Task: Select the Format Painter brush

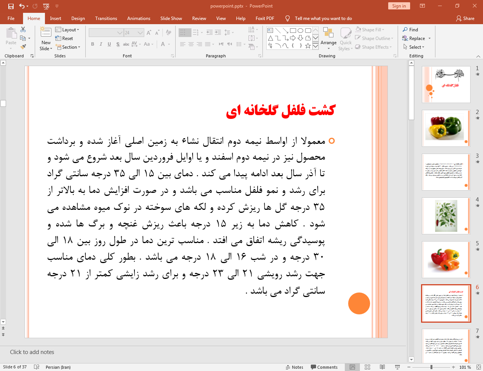Action: tap(23, 47)
